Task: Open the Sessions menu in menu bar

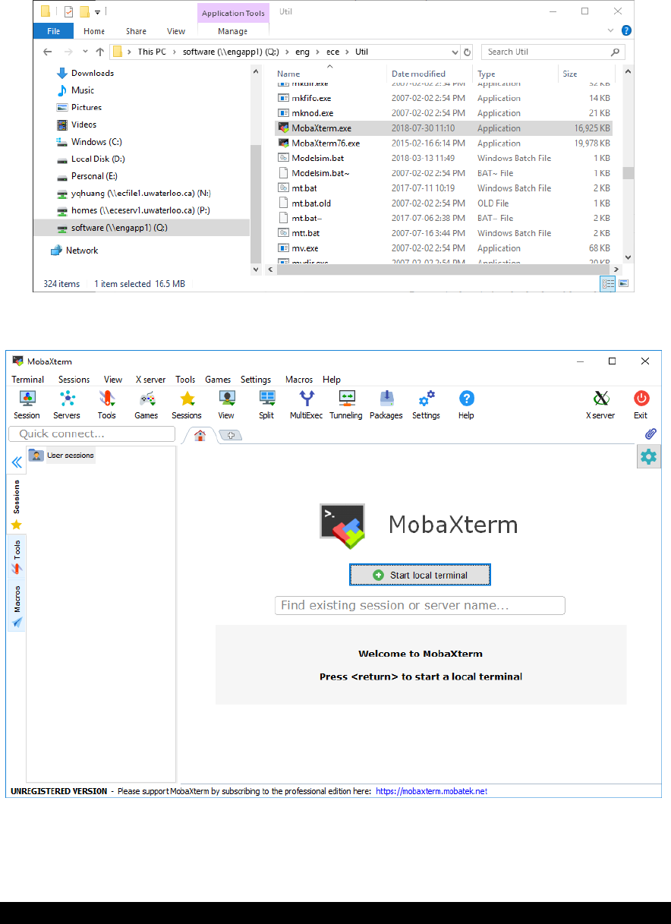Action: tap(74, 380)
